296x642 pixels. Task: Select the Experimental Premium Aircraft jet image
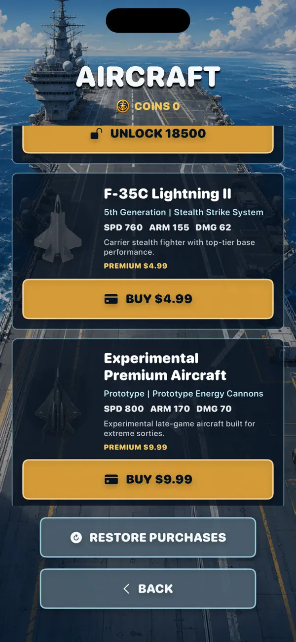[x=58, y=401]
